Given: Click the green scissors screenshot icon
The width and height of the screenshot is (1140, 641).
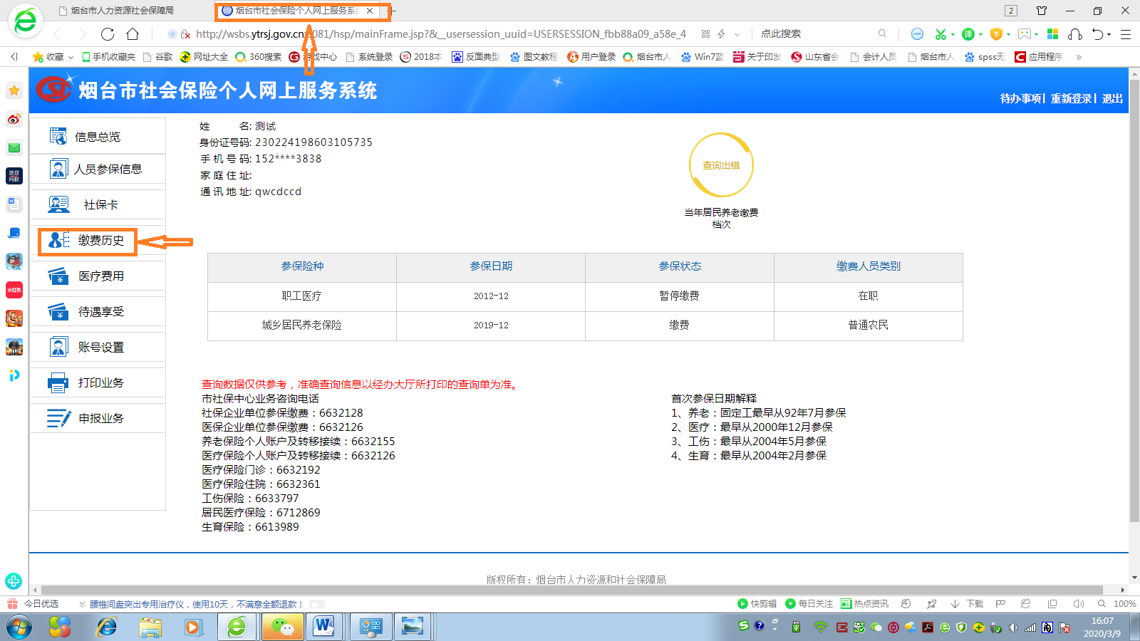Looking at the screenshot, I should pyautogui.click(x=940, y=34).
